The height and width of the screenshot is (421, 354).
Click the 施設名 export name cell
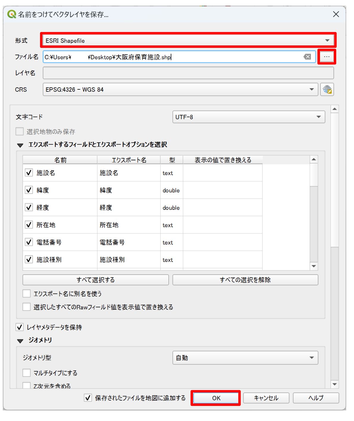click(x=129, y=173)
